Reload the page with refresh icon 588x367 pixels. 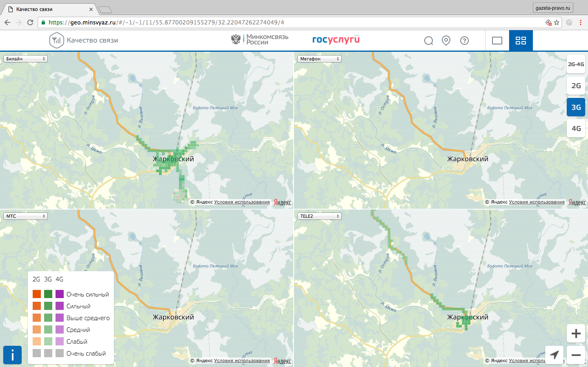30,22
